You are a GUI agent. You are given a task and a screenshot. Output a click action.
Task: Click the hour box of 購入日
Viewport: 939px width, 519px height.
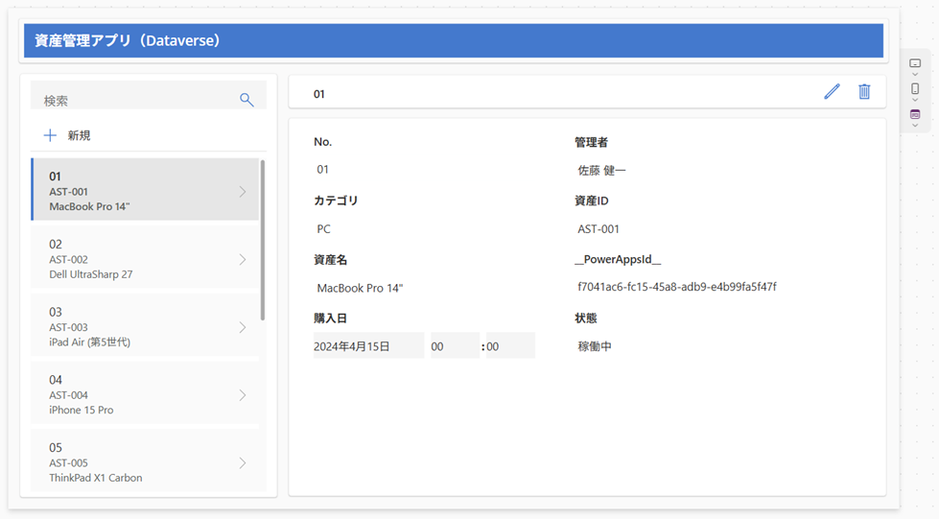[x=454, y=346]
